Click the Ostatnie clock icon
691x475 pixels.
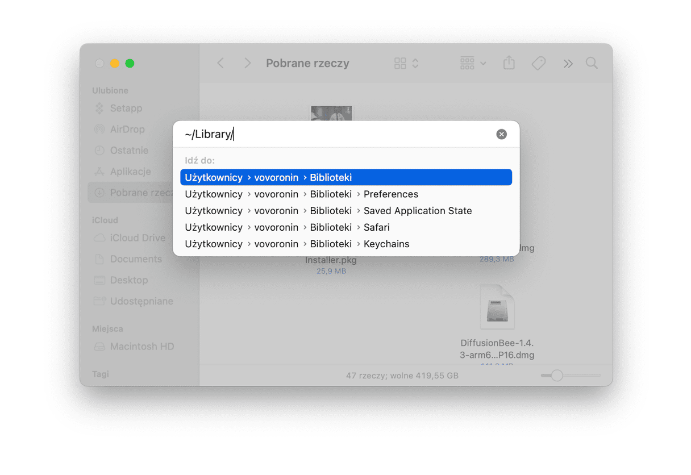point(99,150)
